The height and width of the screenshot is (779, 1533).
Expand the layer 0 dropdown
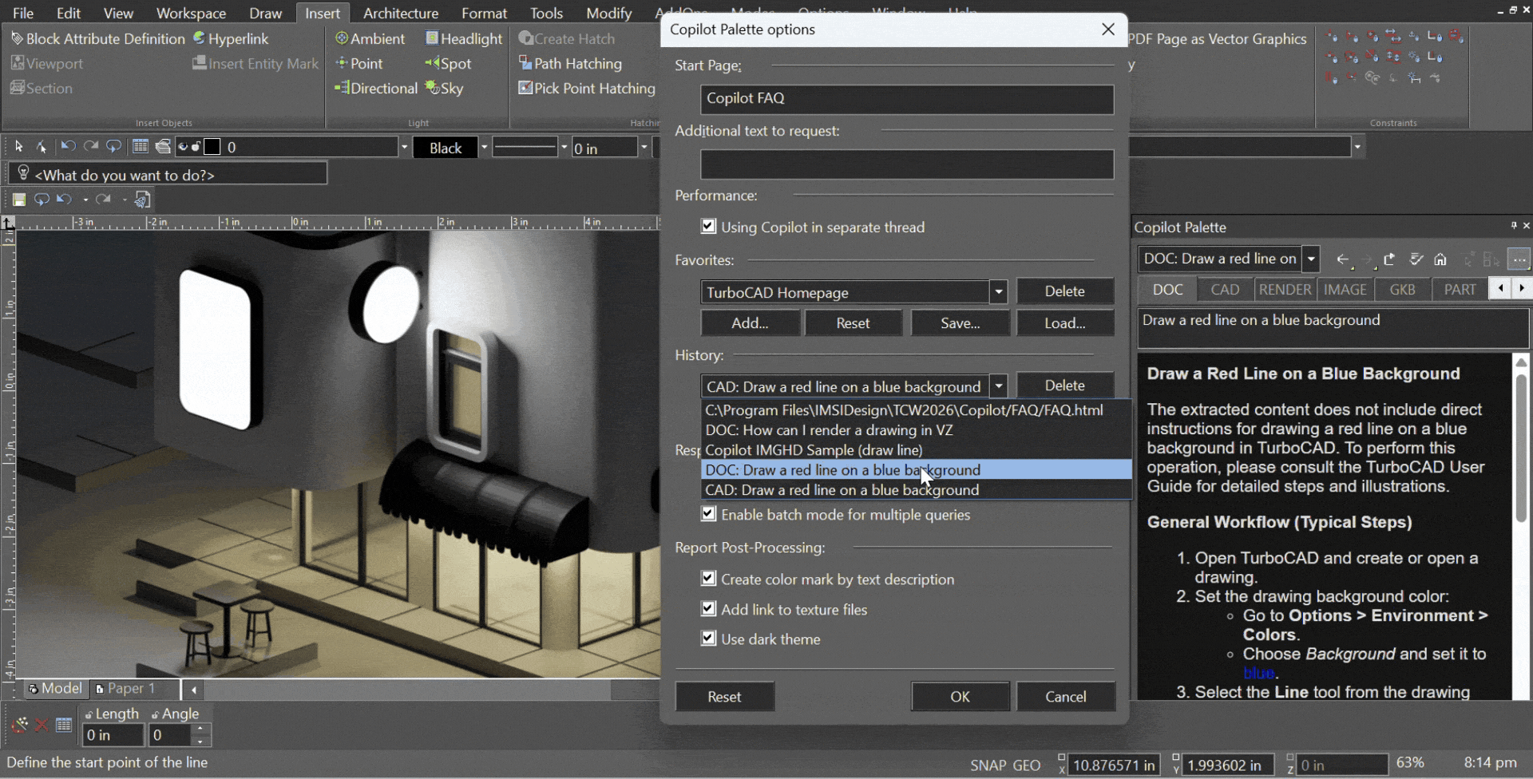404,147
